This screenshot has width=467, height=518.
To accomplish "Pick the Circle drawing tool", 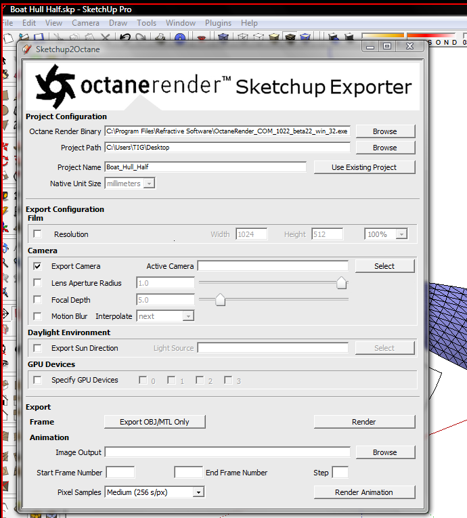I will (x=5, y=110).
